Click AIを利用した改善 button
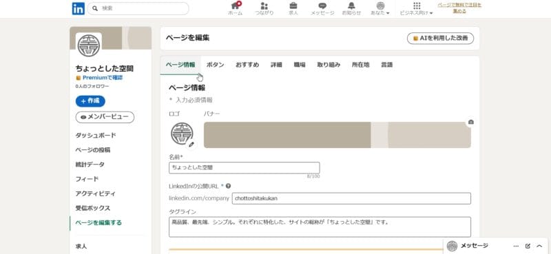This screenshot has height=254, width=551. tap(440, 39)
